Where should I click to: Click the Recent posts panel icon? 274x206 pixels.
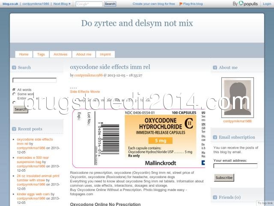pos(14,129)
